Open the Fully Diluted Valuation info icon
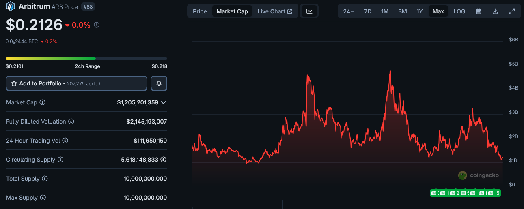The image size is (524, 209). tap(71, 122)
